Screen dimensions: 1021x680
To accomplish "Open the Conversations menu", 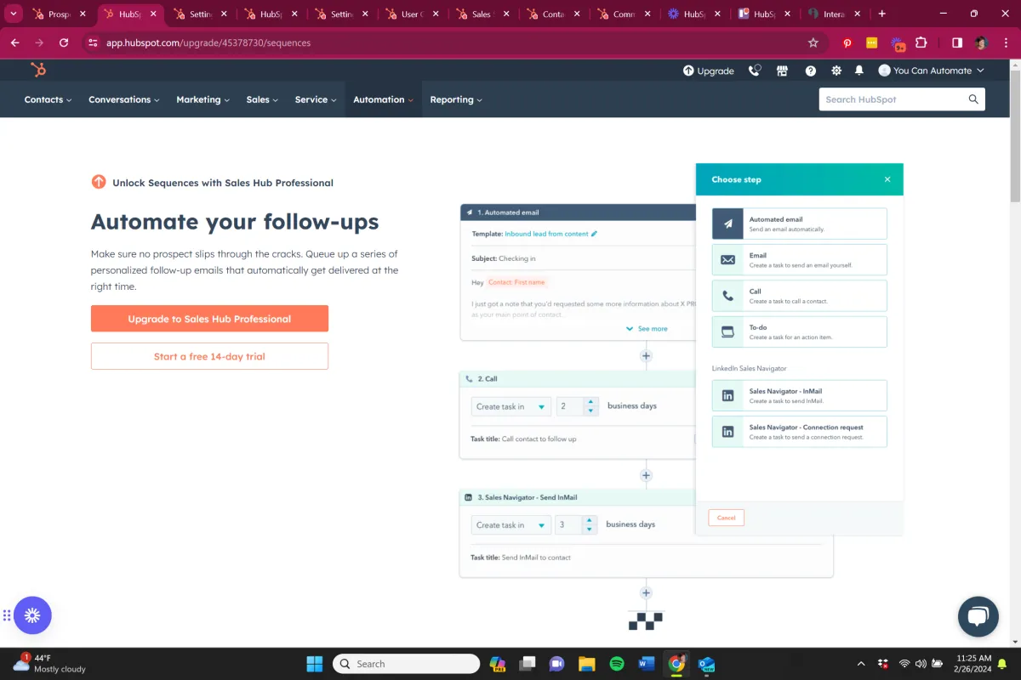I will 124,99.
